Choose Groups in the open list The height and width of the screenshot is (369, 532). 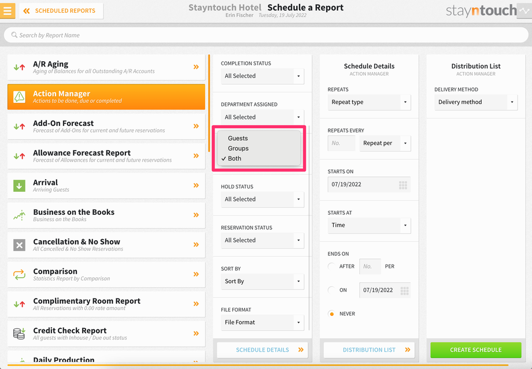point(258,148)
